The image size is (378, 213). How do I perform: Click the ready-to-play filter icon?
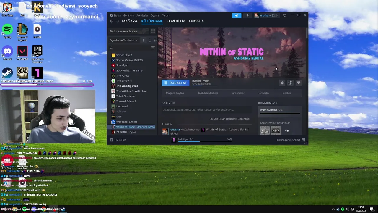tap(155, 40)
